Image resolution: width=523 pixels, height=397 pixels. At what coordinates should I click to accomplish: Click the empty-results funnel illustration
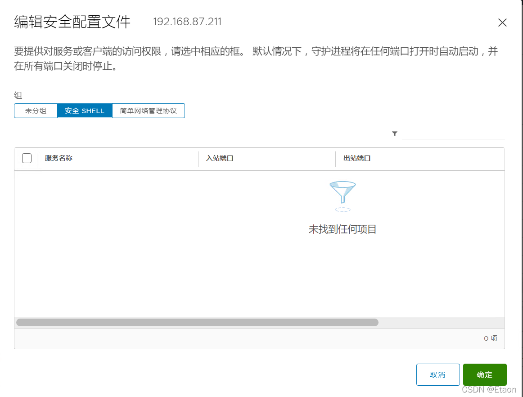click(343, 196)
